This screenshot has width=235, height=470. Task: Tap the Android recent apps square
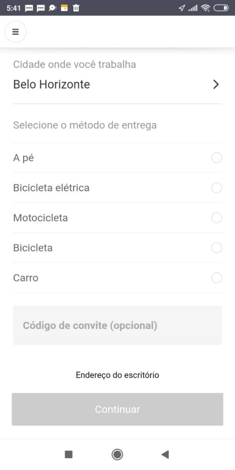click(69, 454)
